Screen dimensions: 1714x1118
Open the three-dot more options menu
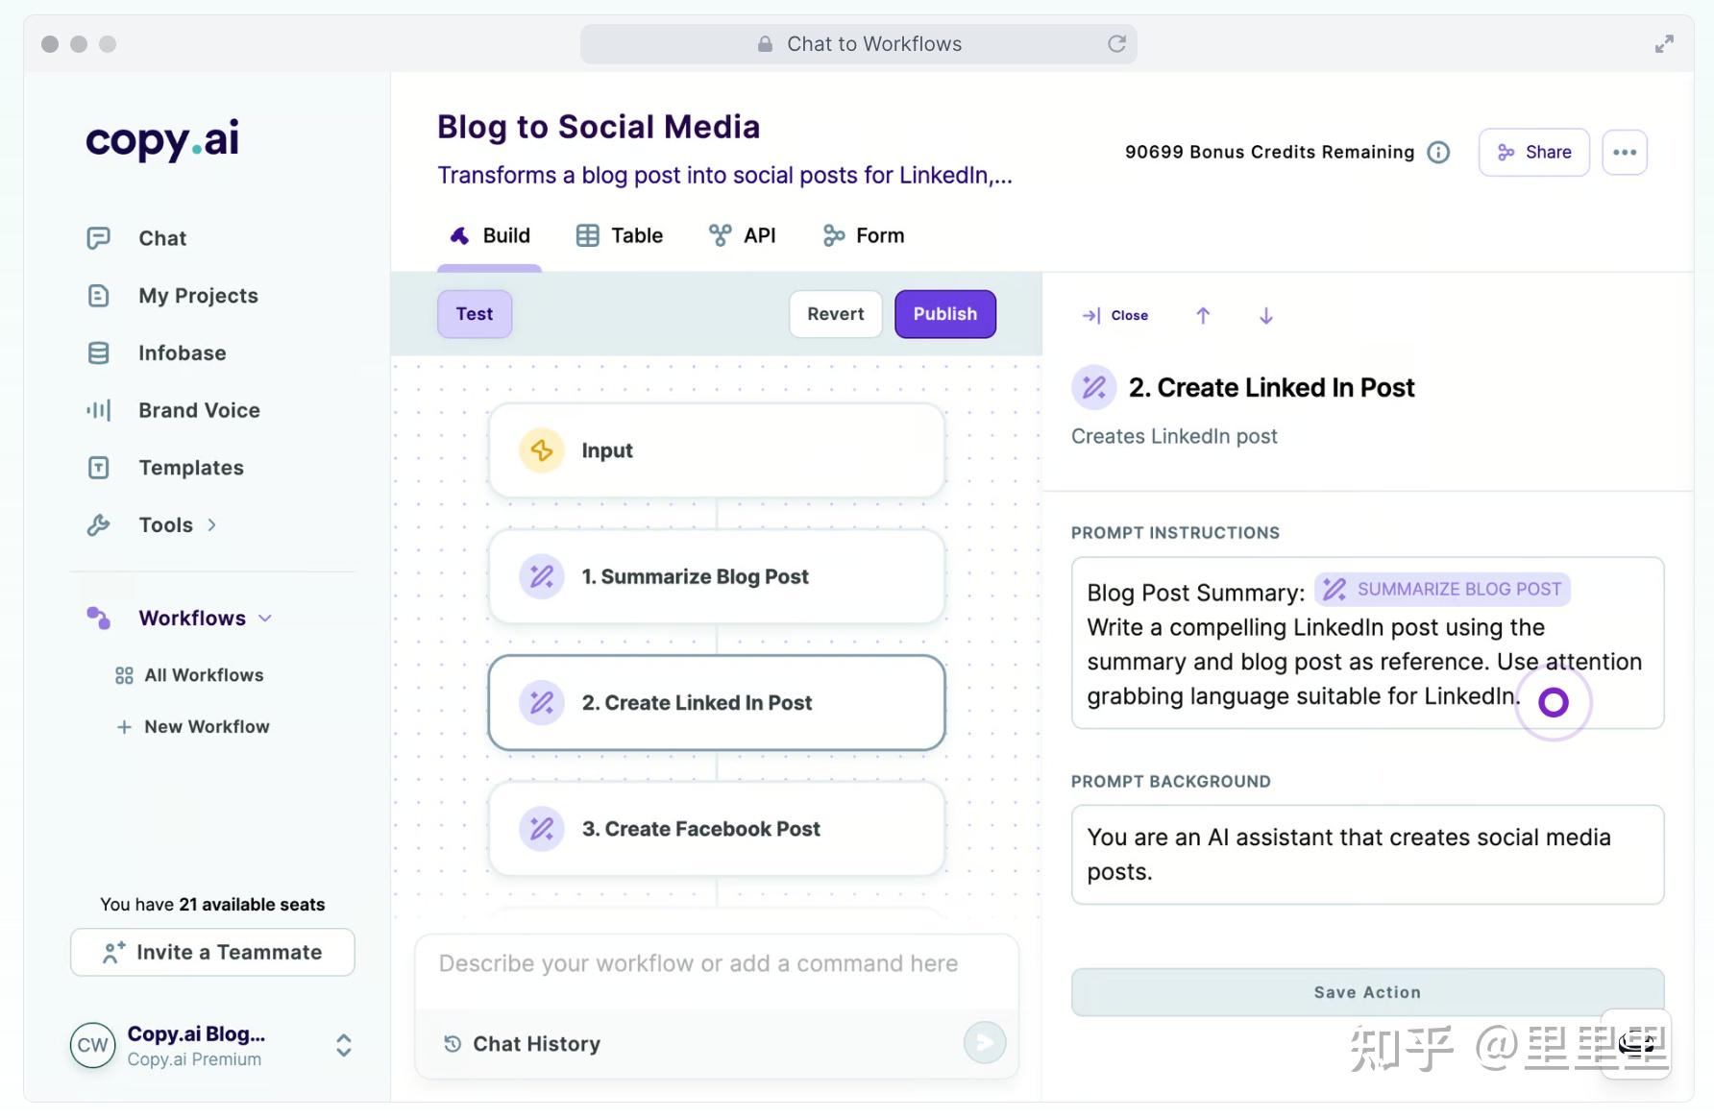point(1625,153)
